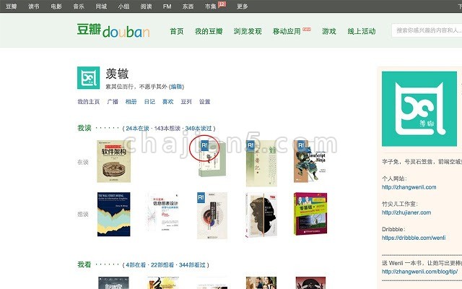This screenshot has width=462, height=289.
Task: Open the 软件架构 book cover
Action: point(114,161)
